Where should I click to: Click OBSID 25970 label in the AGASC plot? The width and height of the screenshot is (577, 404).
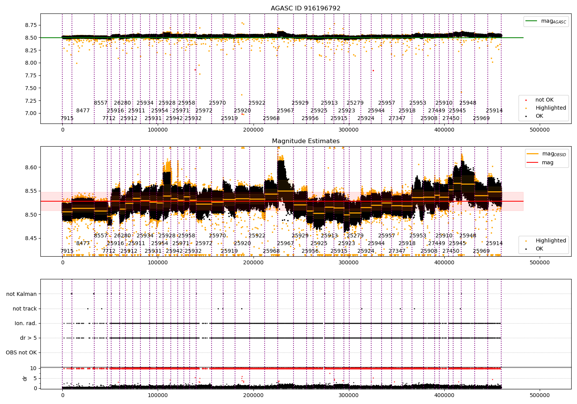pyautogui.click(x=217, y=103)
